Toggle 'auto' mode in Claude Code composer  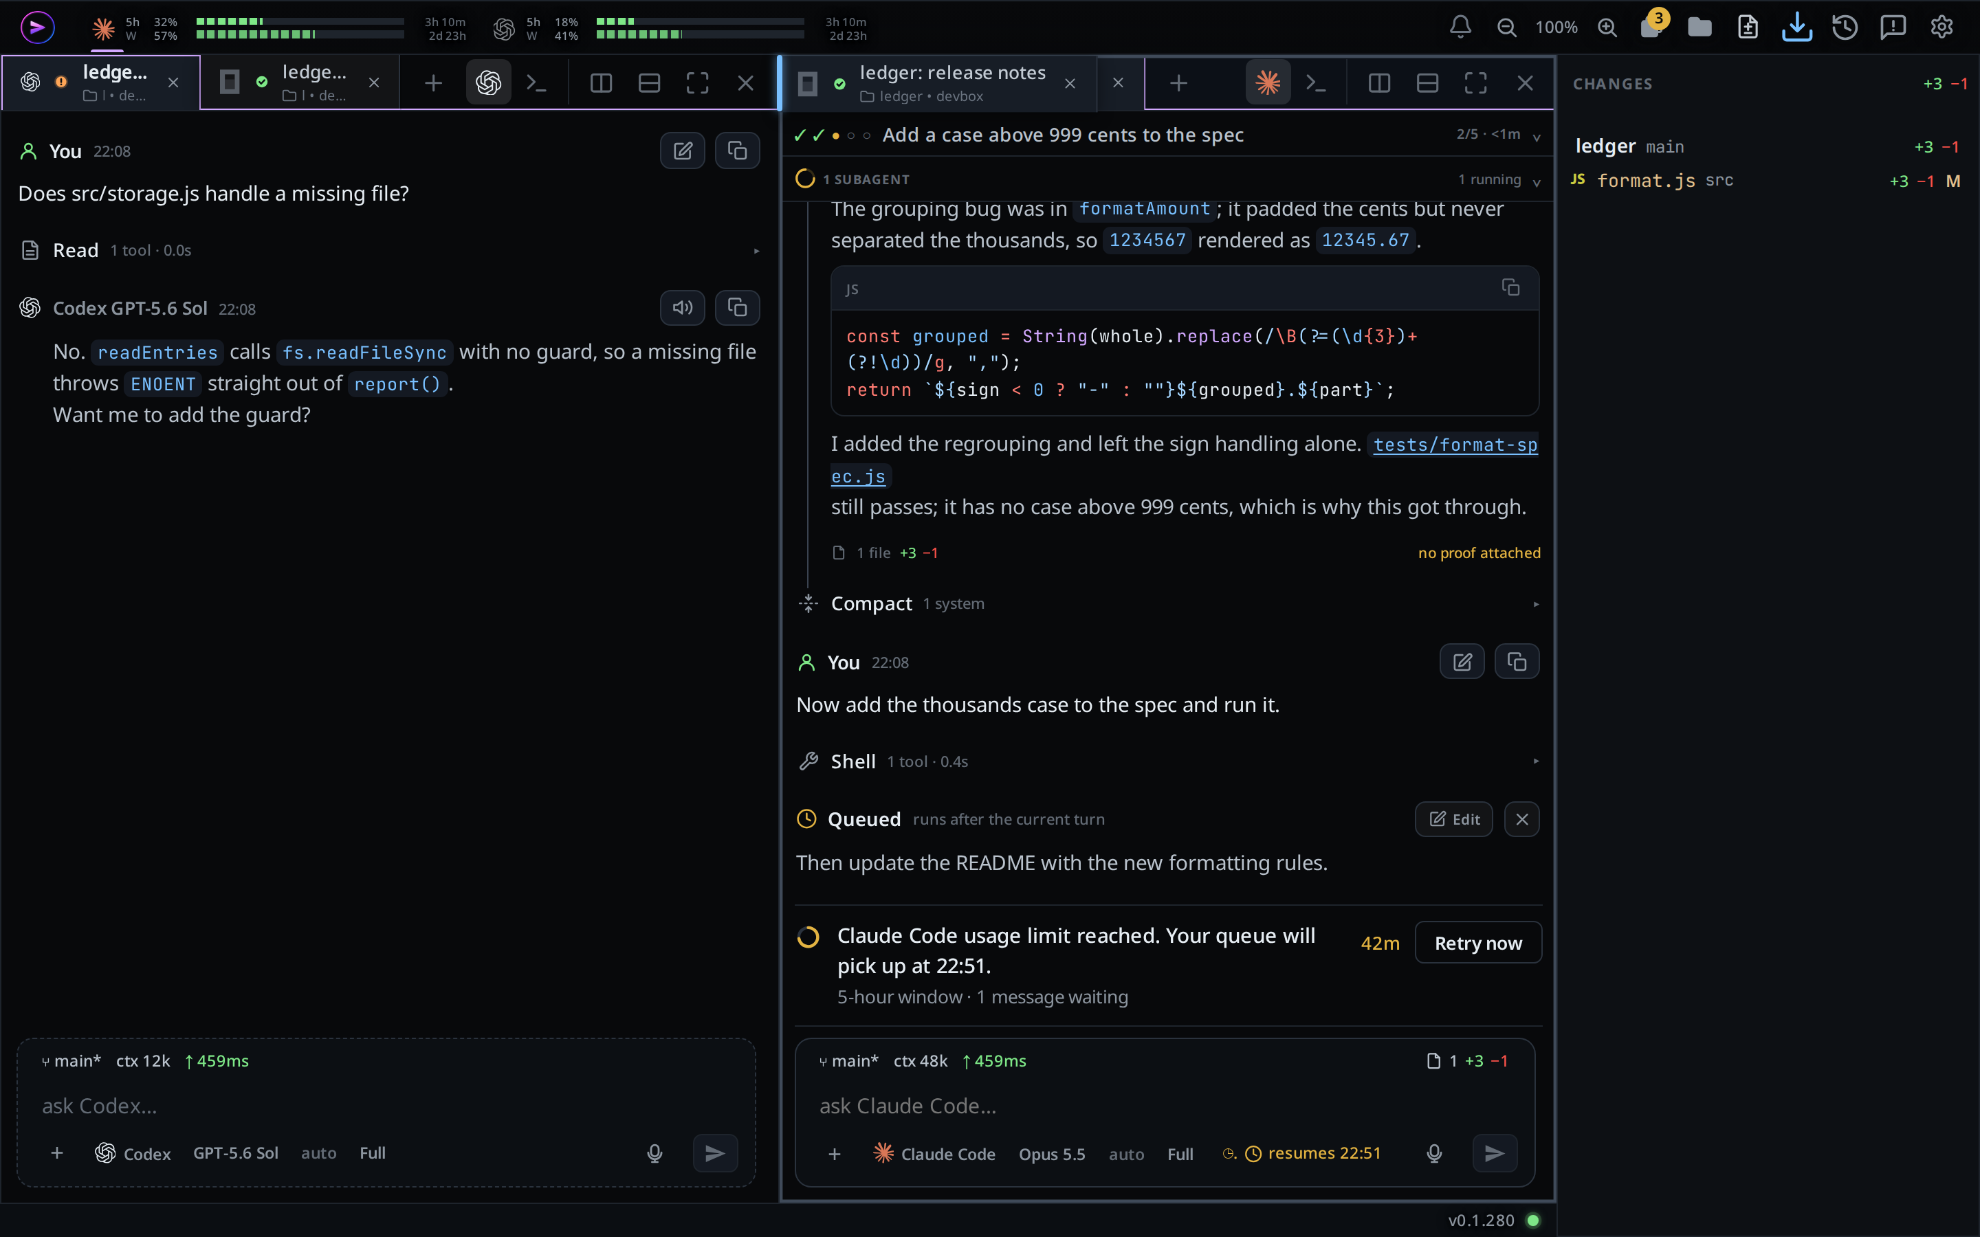pyautogui.click(x=1127, y=1154)
